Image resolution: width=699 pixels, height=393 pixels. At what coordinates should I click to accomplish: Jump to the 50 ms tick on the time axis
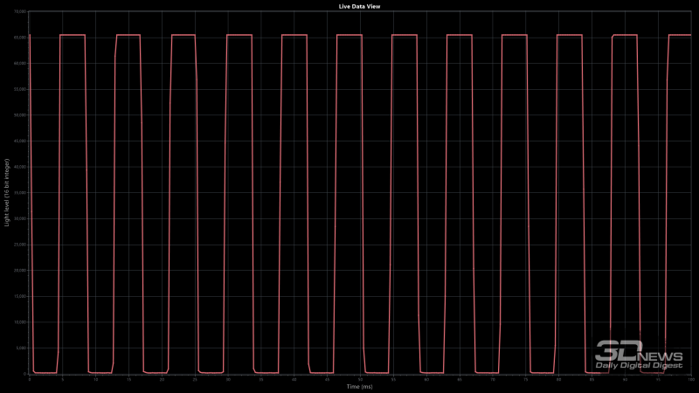coord(360,378)
